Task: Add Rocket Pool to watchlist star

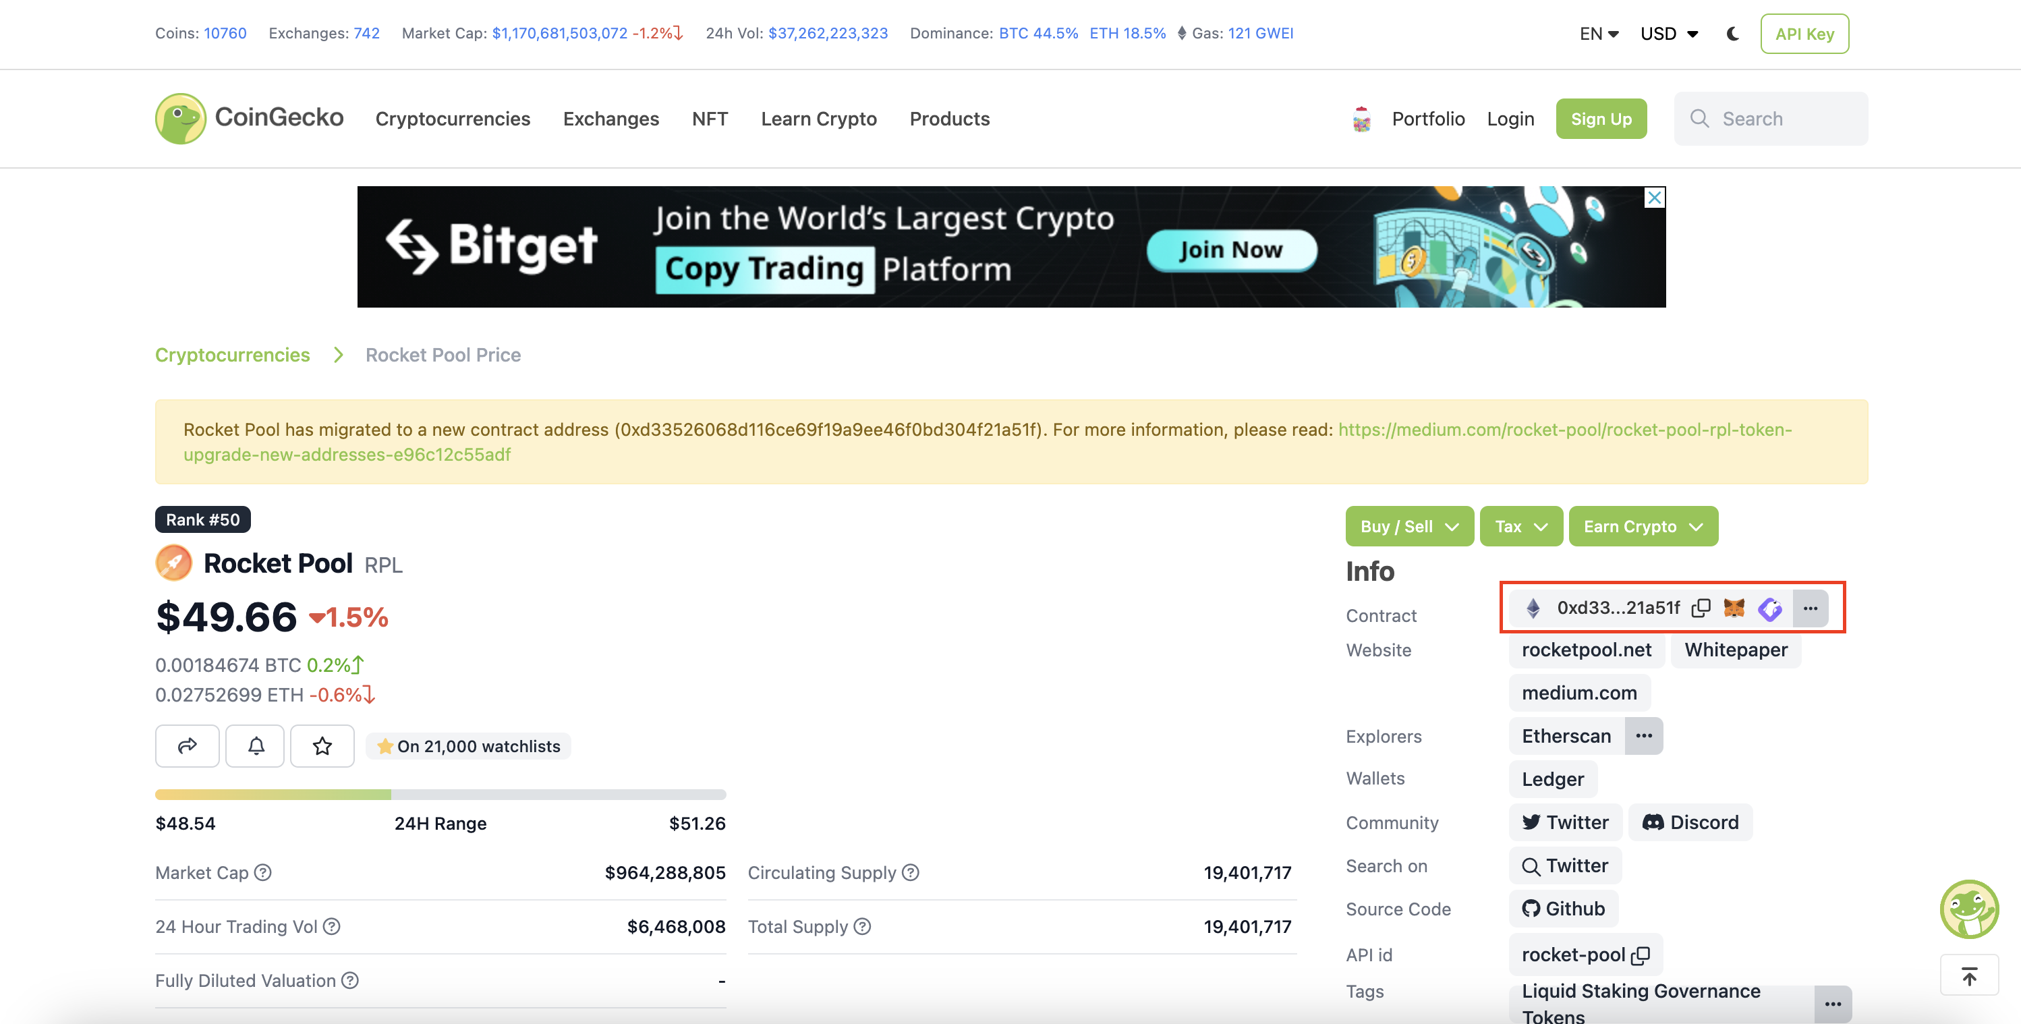Action: coord(322,745)
